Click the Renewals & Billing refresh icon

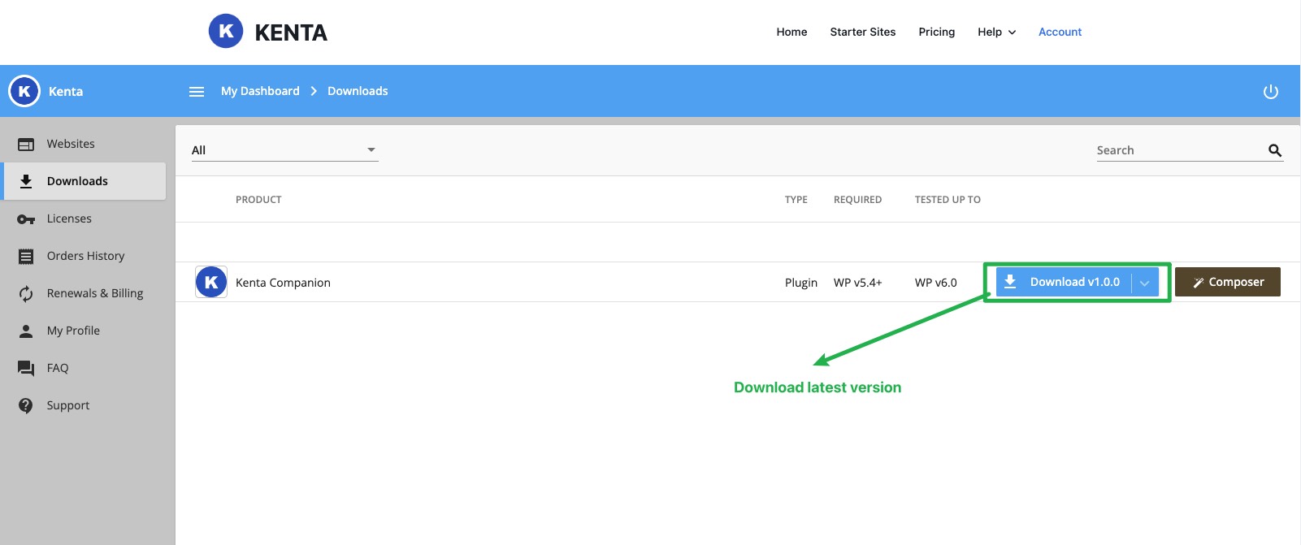point(26,294)
